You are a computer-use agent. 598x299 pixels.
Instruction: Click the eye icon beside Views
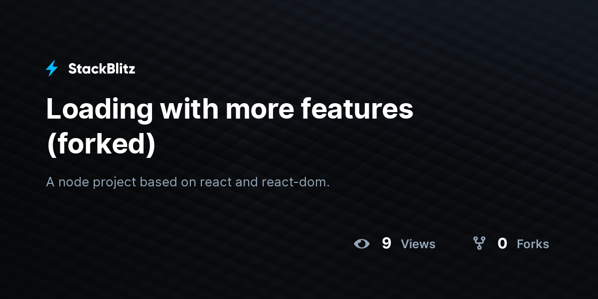pos(362,244)
